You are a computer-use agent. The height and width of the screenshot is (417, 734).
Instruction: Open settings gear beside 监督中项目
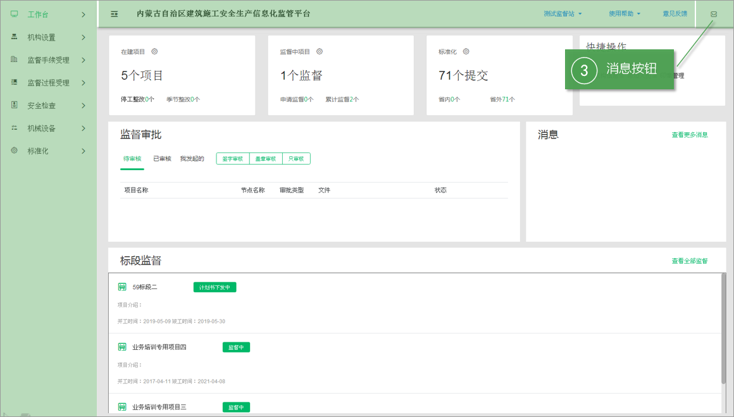[320, 51]
